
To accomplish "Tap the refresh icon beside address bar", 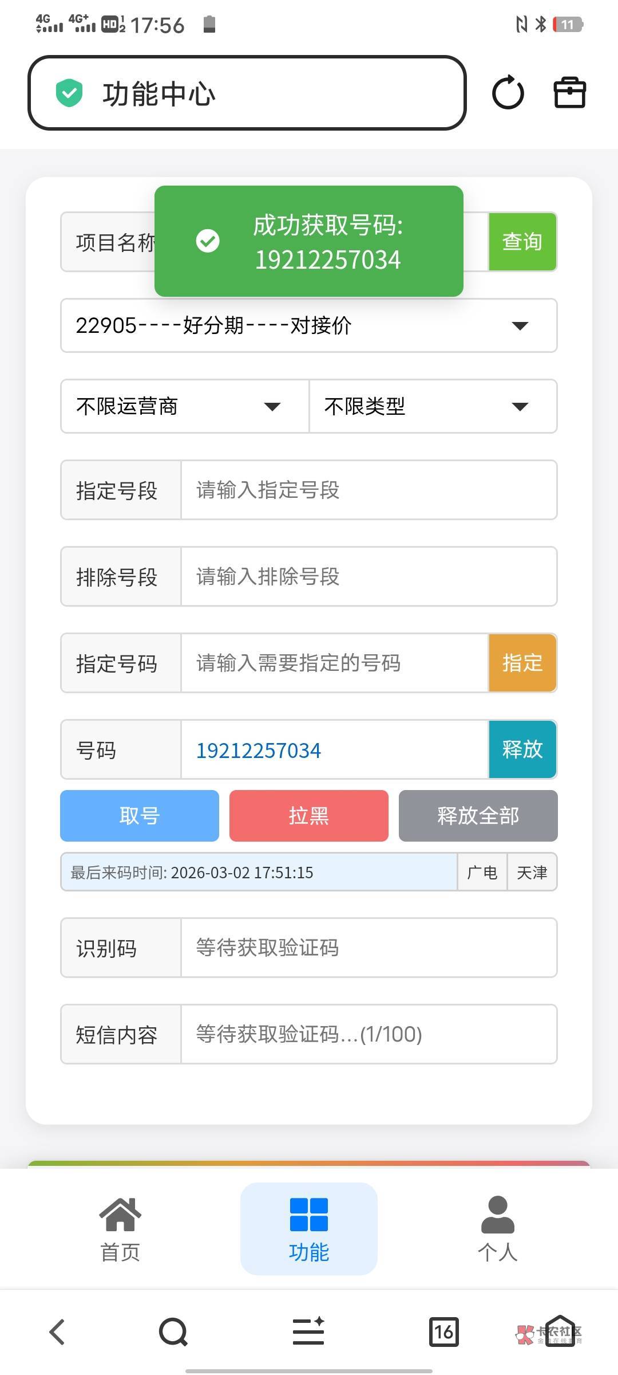I will [508, 93].
